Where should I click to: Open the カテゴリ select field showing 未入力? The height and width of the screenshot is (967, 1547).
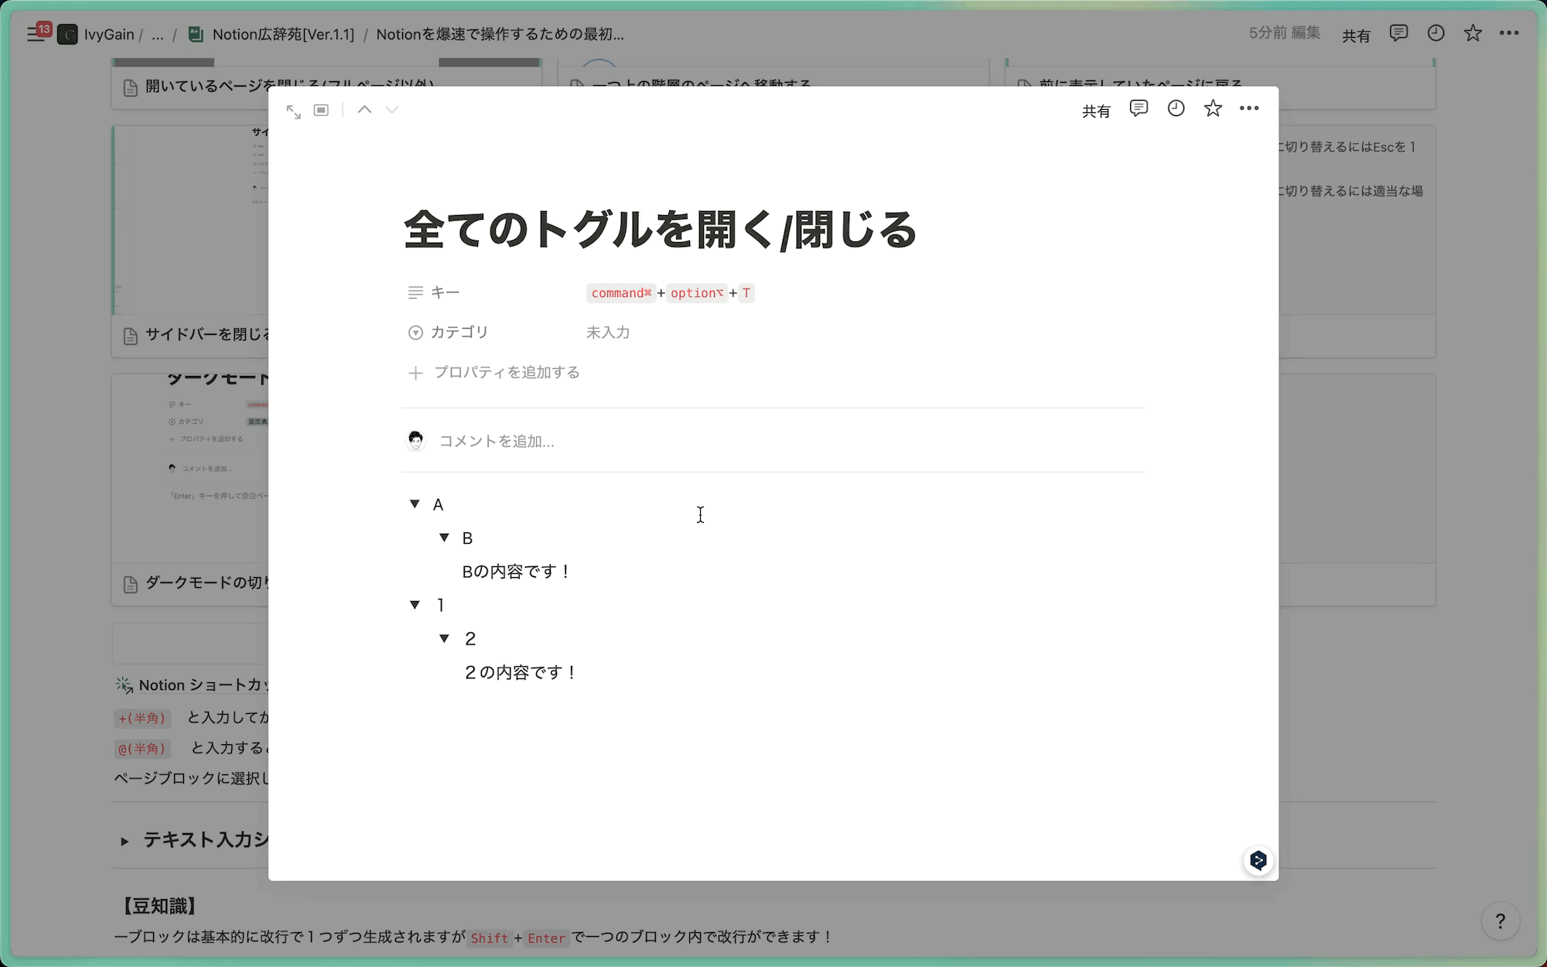click(x=608, y=333)
